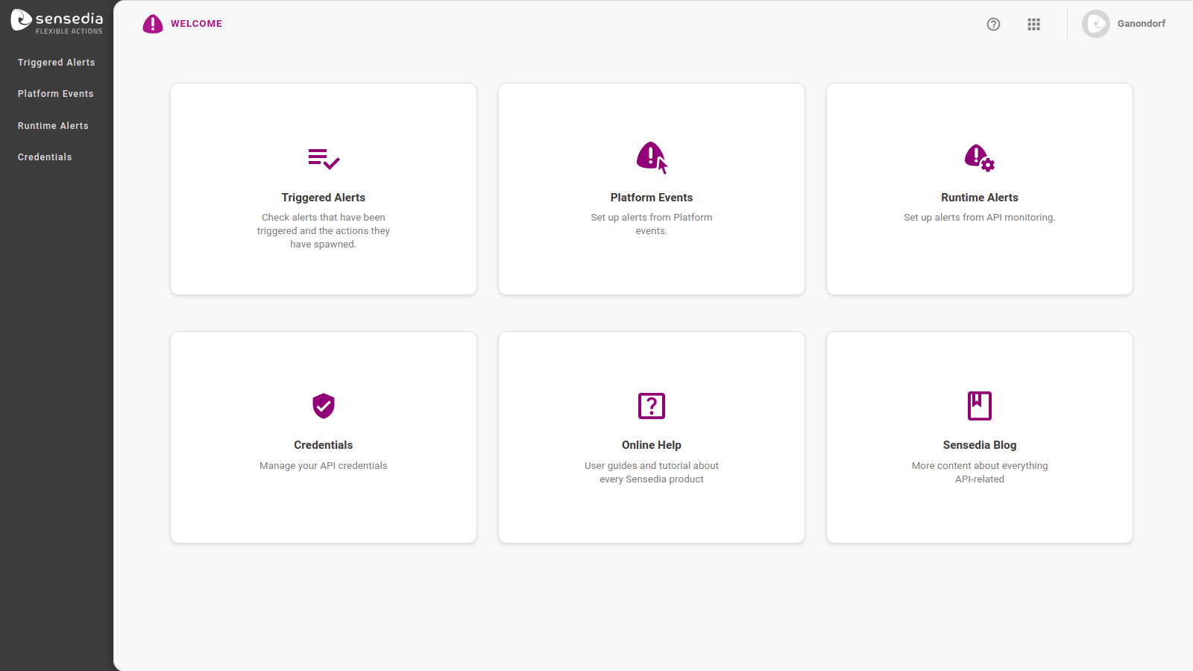1193x671 pixels.
Task: Open the app switcher grid icon
Action: coord(1033,24)
